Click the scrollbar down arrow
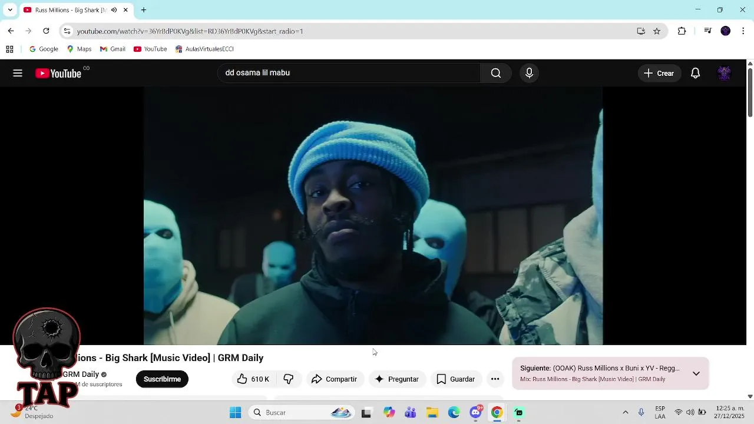Viewport: 754px width, 424px height. 750,396
